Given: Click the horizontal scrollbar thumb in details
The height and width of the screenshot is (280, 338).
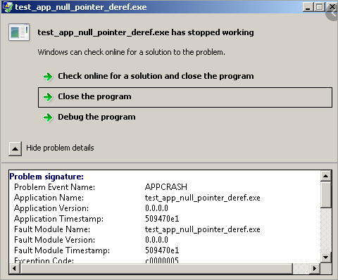Looking at the screenshot, I should click(x=156, y=268).
